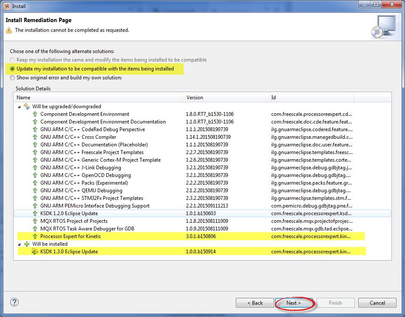405x317 pixels.
Task: Click Id cell ilg.gnuarmeclipse.packs.feature.gr...
Action: pos(312,183)
